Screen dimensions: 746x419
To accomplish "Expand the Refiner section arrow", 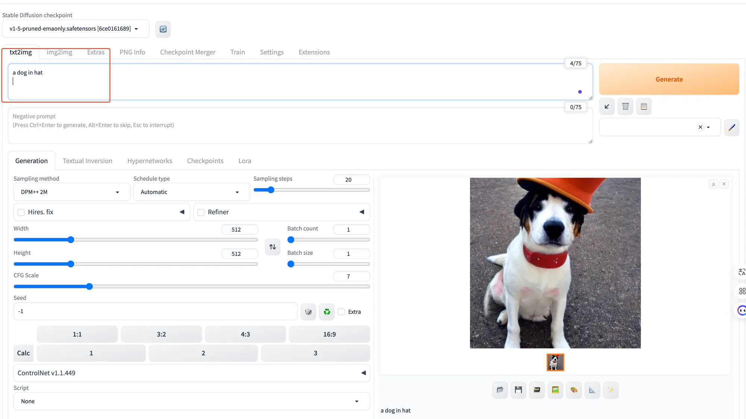I will click(x=362, y=212).
